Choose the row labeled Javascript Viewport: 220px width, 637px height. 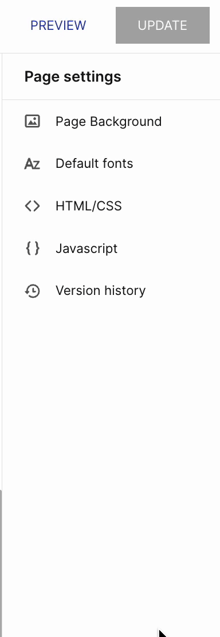click(111, 248)
